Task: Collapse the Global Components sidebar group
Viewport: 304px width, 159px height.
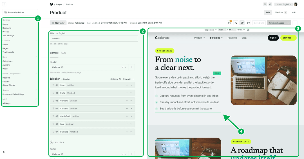Action: 36,73
